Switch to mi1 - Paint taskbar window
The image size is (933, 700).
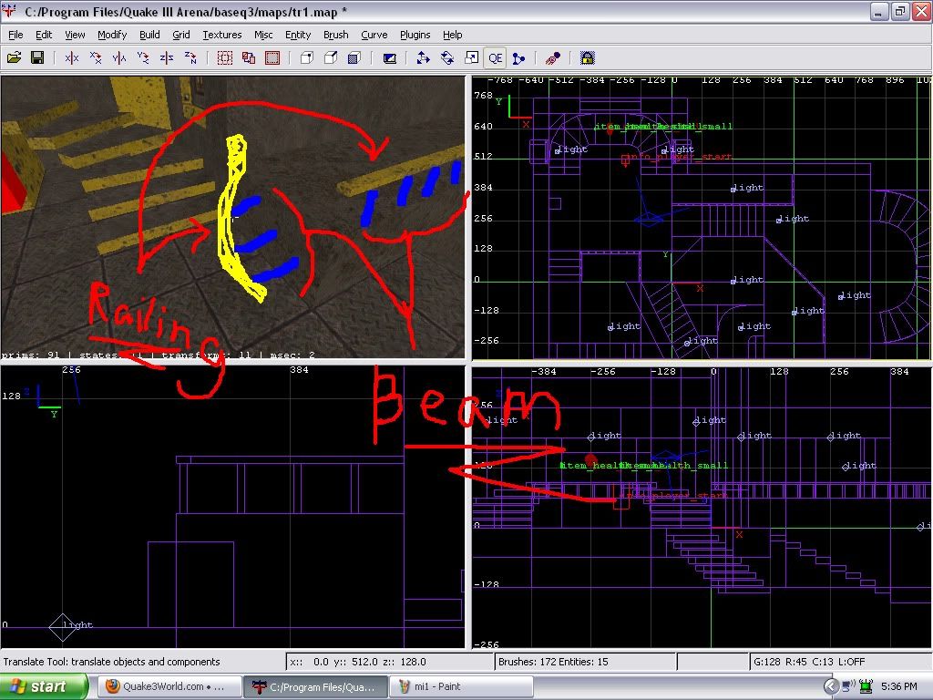(462, 686)
